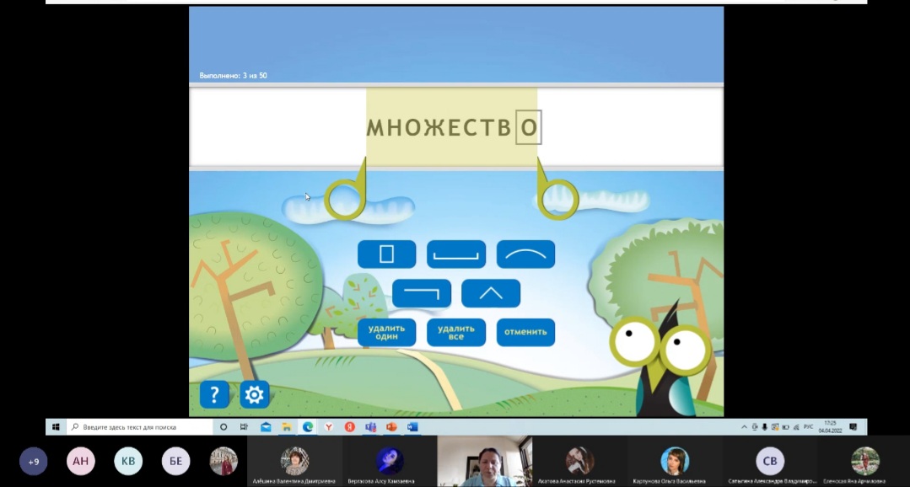Select the bracket-shaped stem marker button

456,254
